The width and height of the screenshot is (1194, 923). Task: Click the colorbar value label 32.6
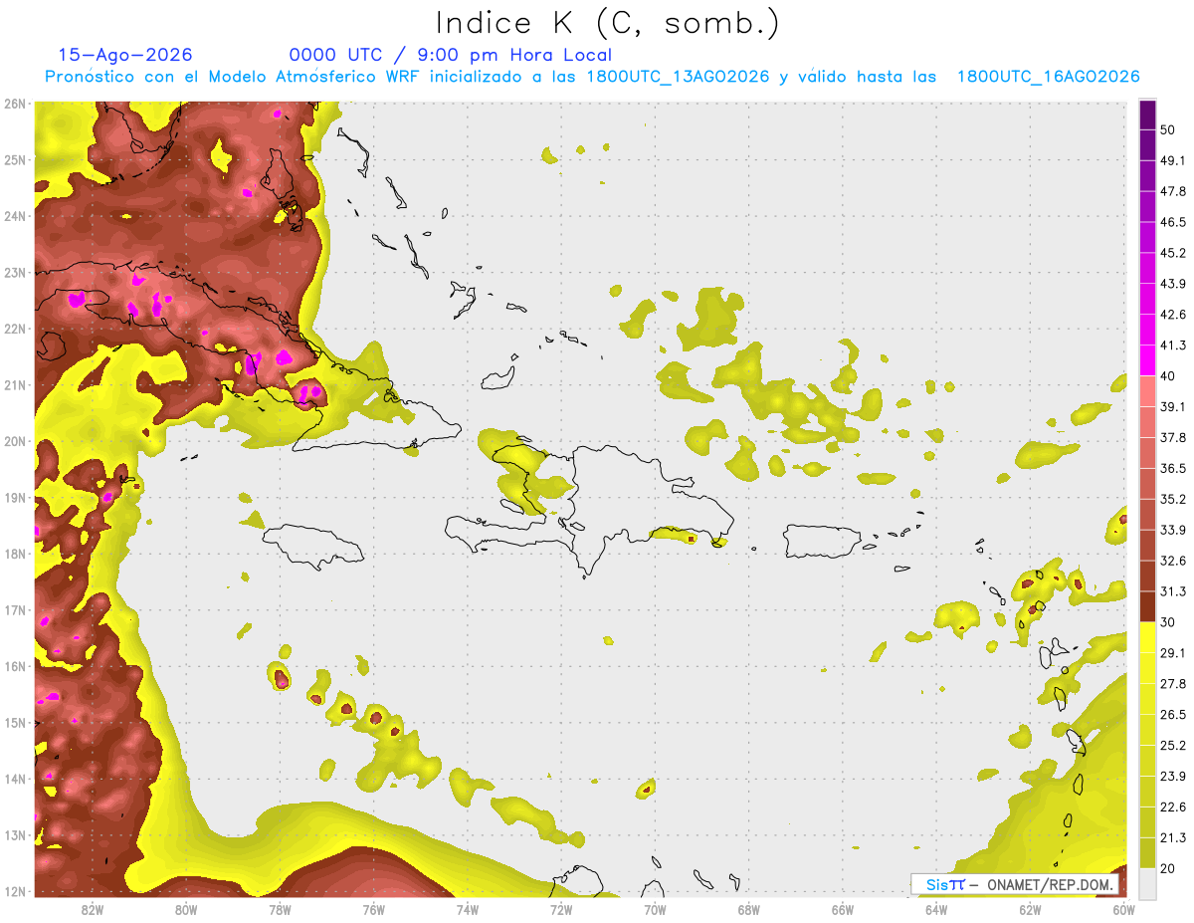click(x=1172, y=561)
